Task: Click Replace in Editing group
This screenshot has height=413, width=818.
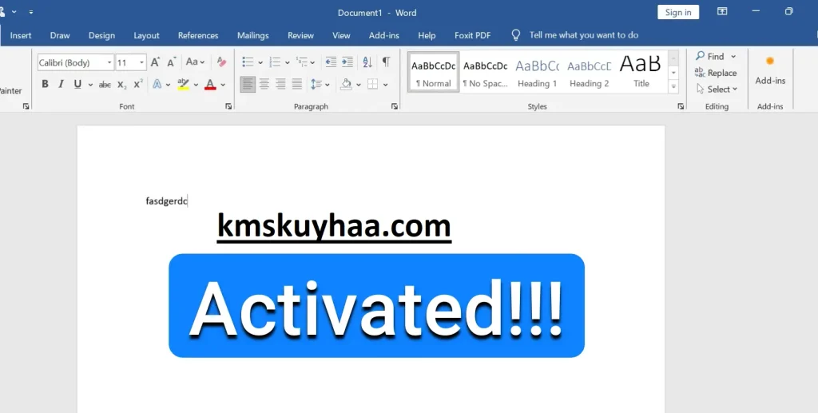Action: 716,73
